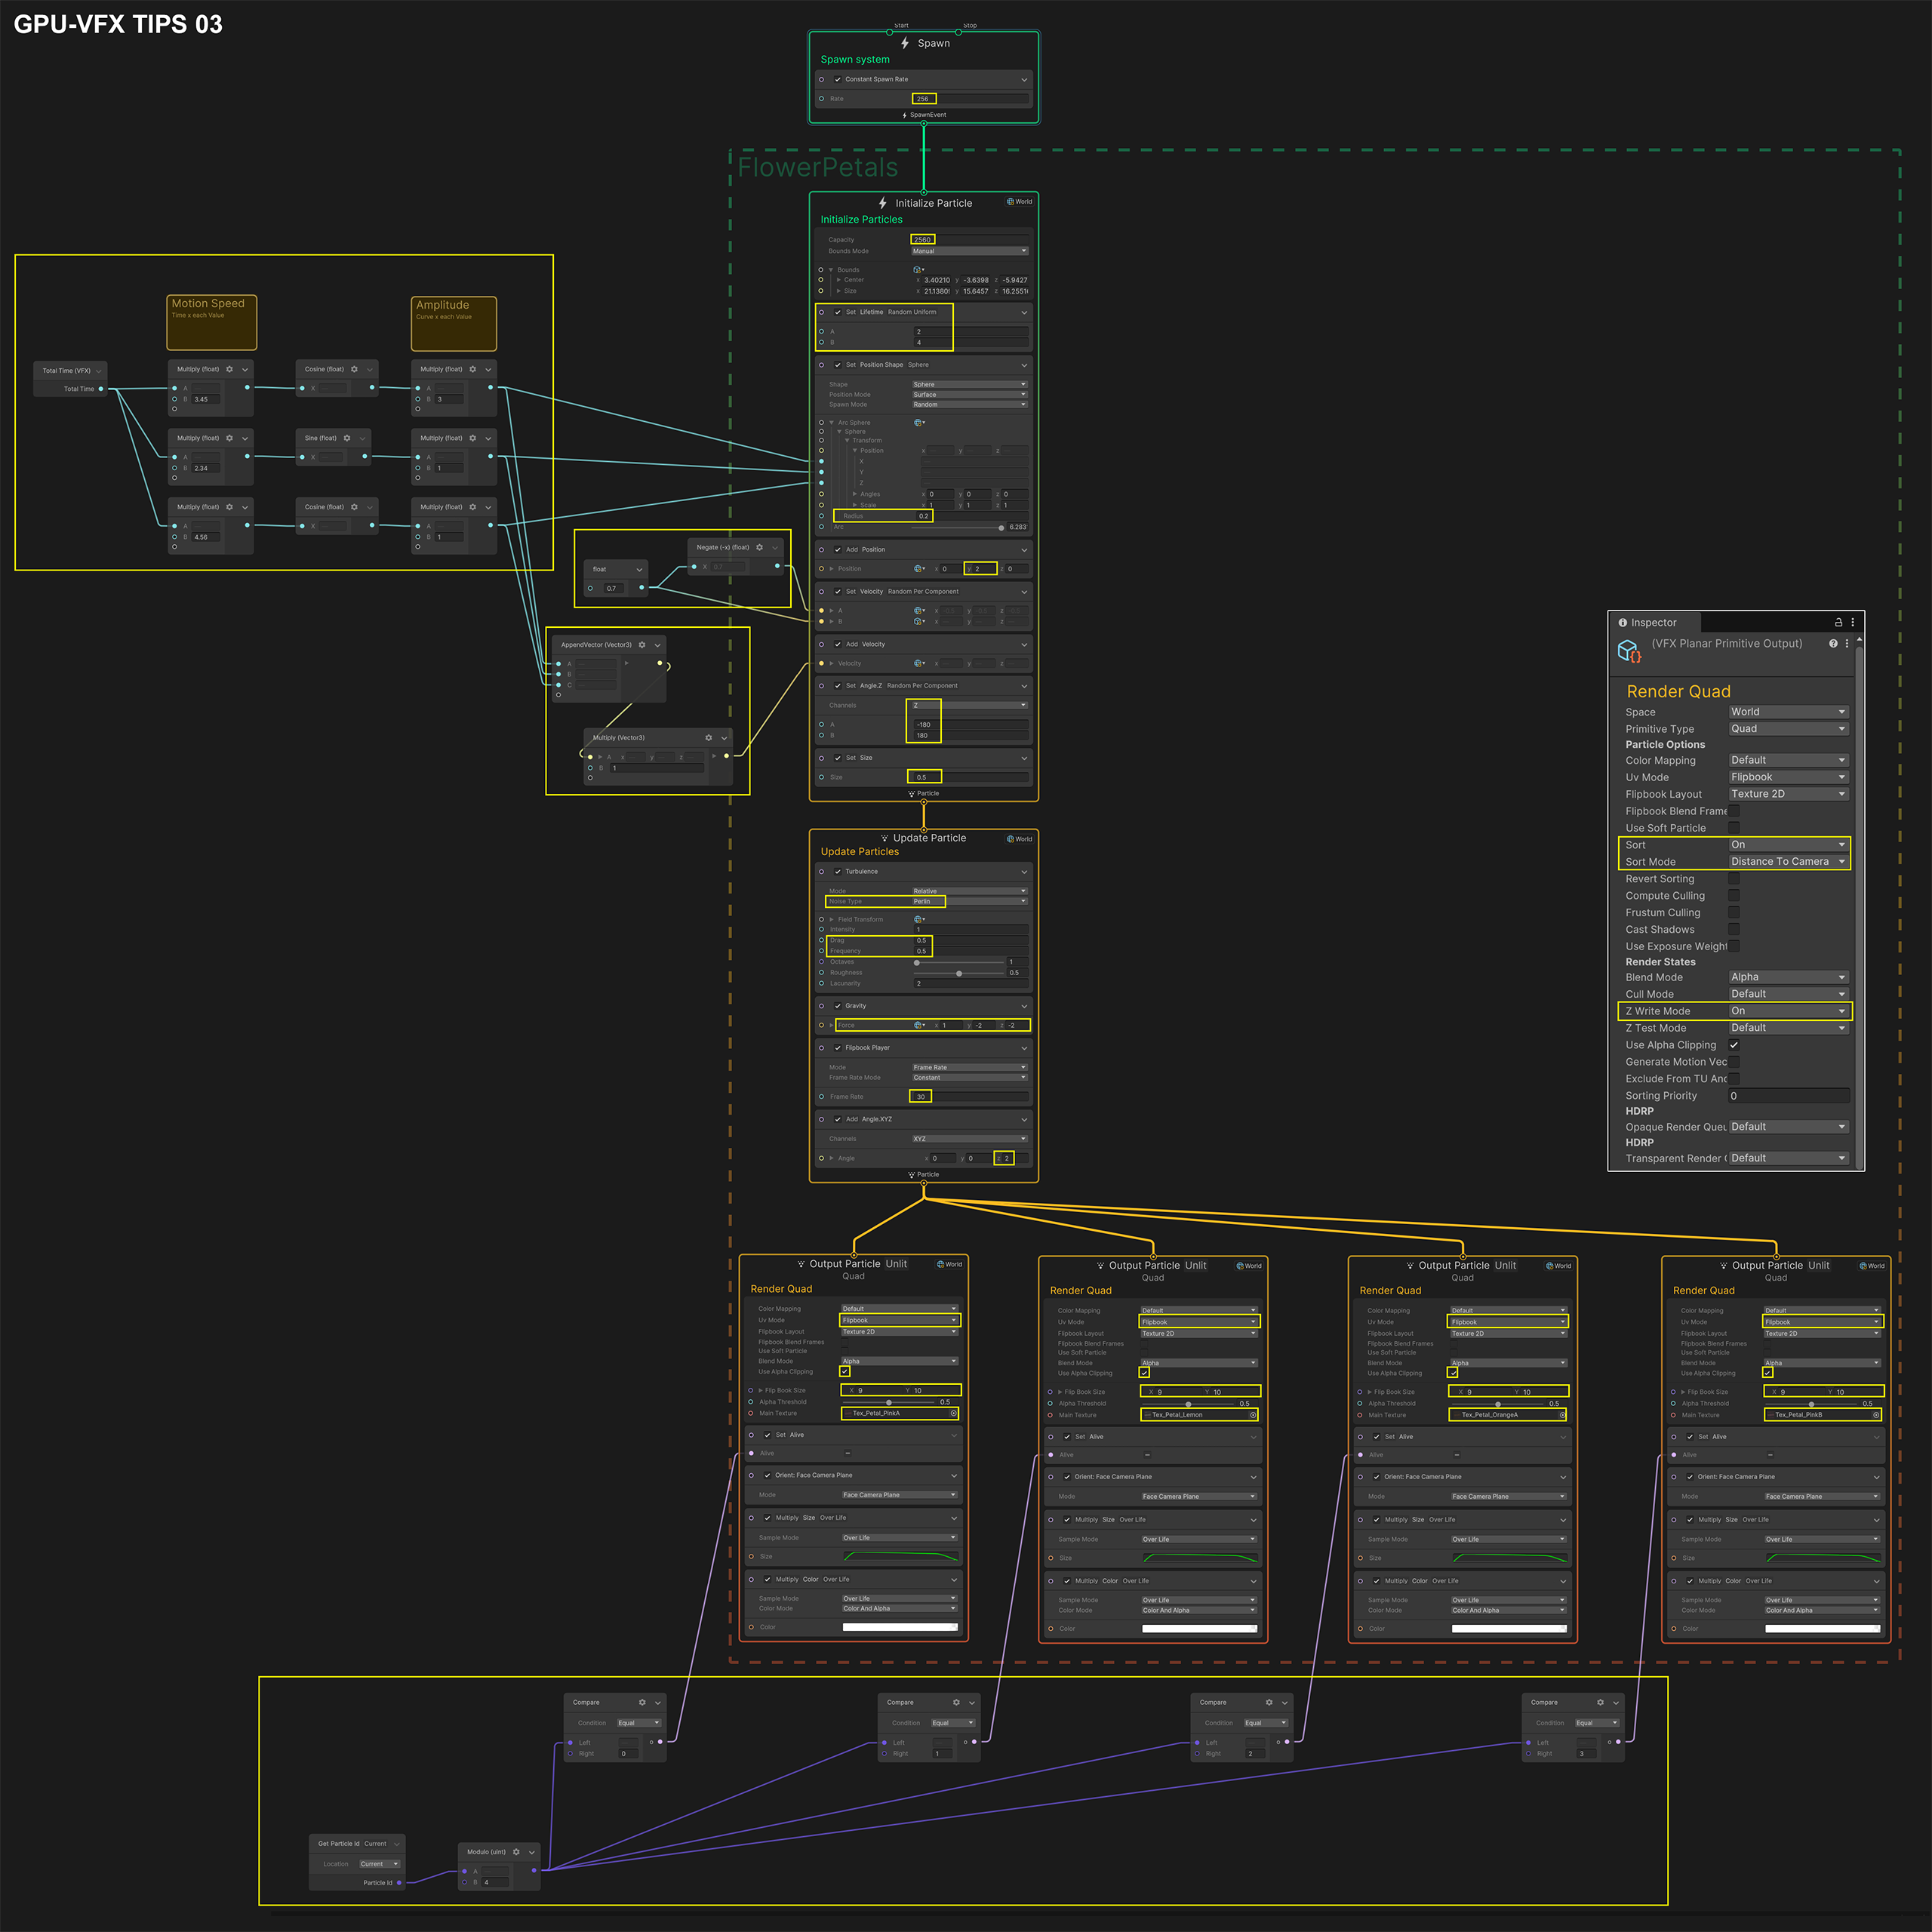Image resolution: width=1932 pixels, height=1932 pixels.
Task: Open the Inspector tab kebab menu
Action: (x=1852, y=622)
